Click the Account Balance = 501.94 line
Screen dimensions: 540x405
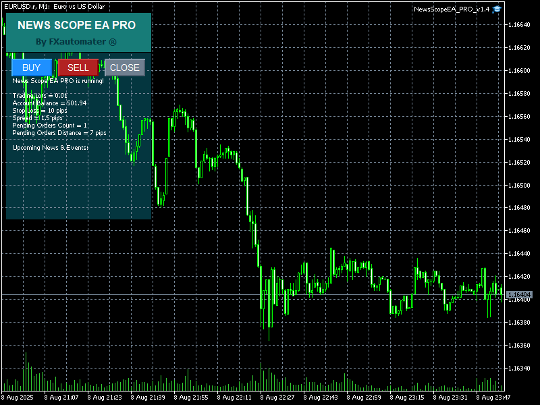[49, 103]
